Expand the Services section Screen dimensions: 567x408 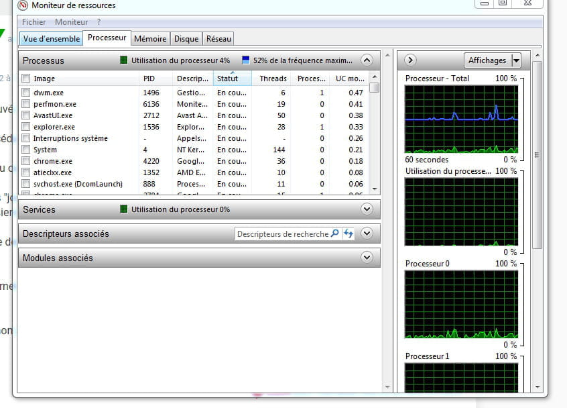(x=367, y=209)
